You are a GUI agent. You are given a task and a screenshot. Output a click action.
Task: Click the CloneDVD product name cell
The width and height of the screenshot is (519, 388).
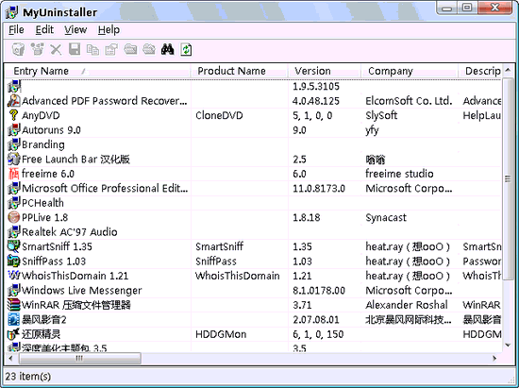[219, 115]
